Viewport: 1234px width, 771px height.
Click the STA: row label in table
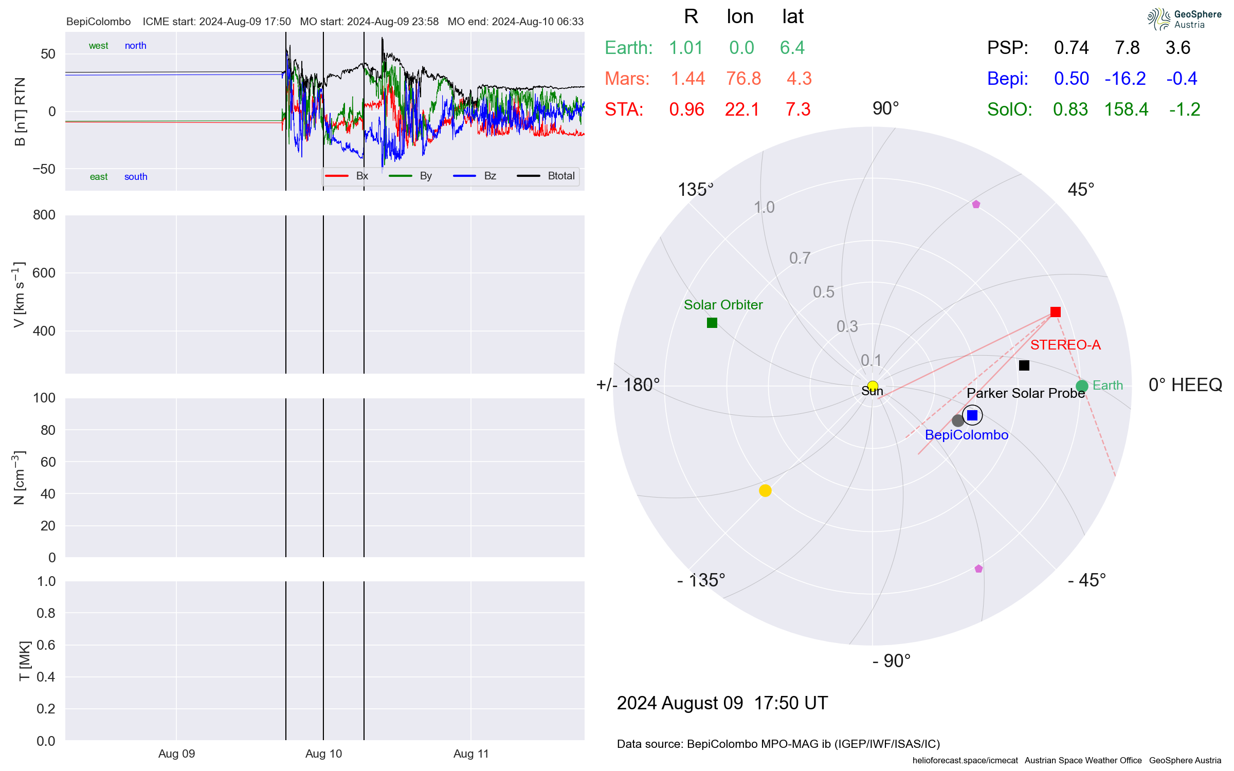click(x=624, y=109)
